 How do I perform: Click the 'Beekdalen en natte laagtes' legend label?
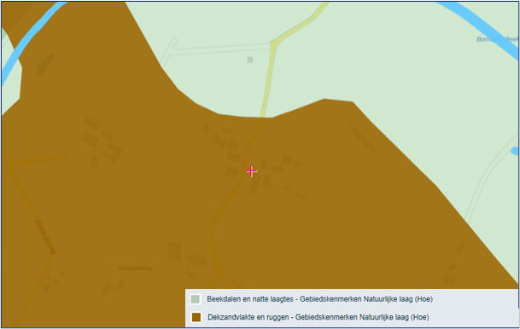(250, 299)
